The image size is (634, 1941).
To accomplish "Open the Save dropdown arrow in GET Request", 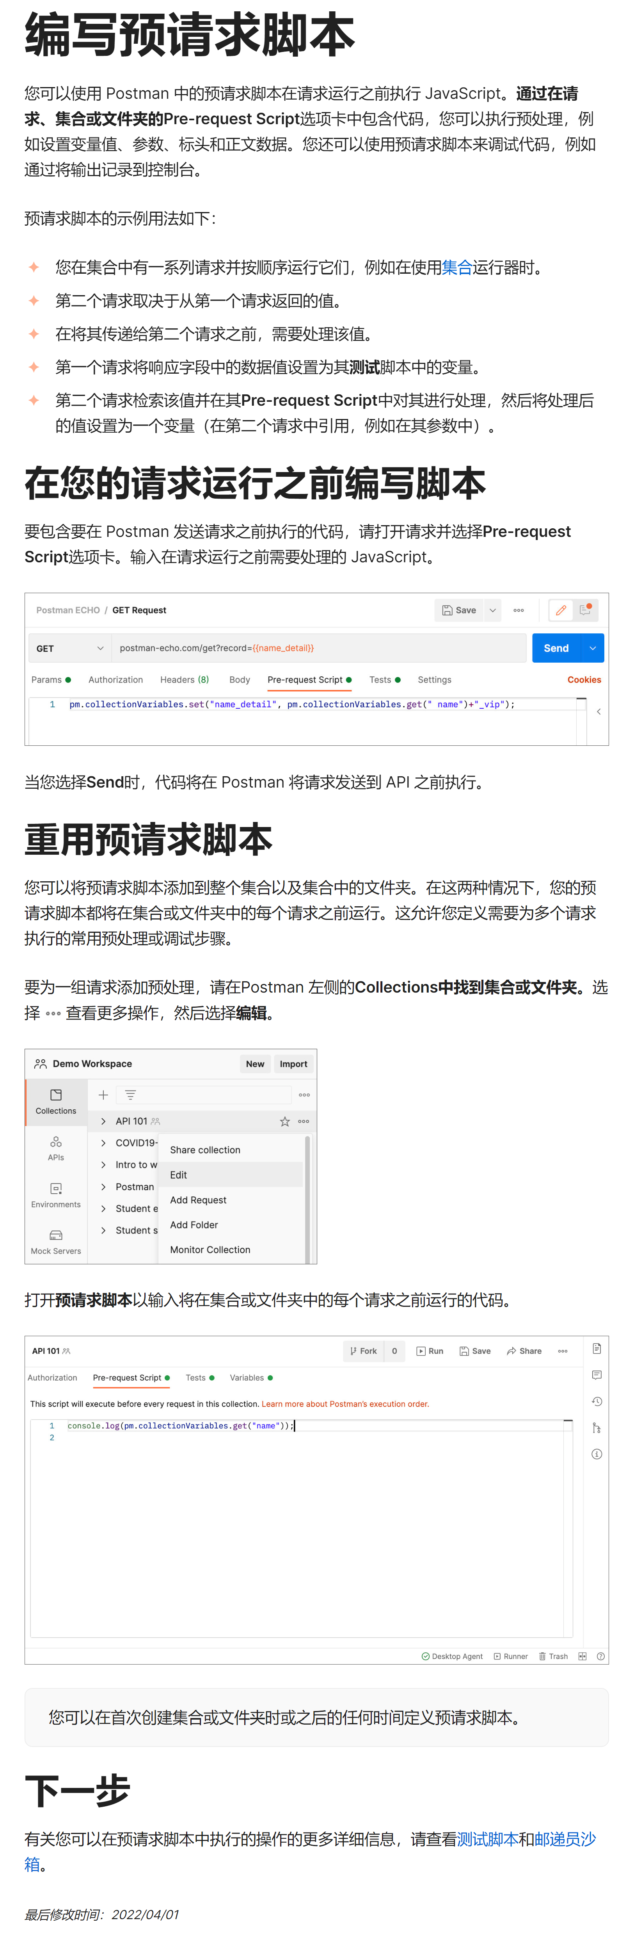I will point(492,610).
